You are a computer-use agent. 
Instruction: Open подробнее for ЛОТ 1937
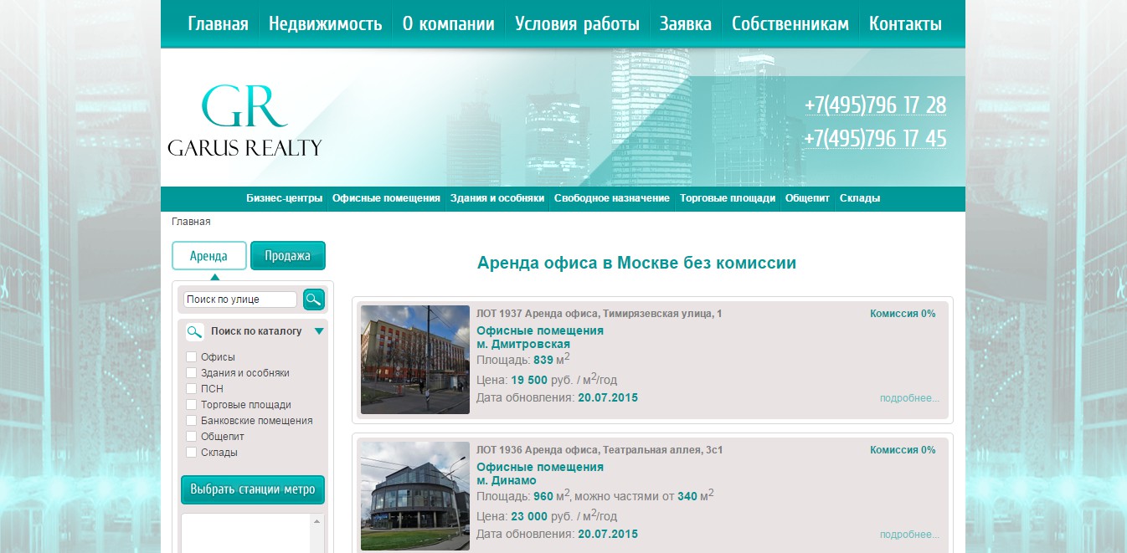[909, 398]
